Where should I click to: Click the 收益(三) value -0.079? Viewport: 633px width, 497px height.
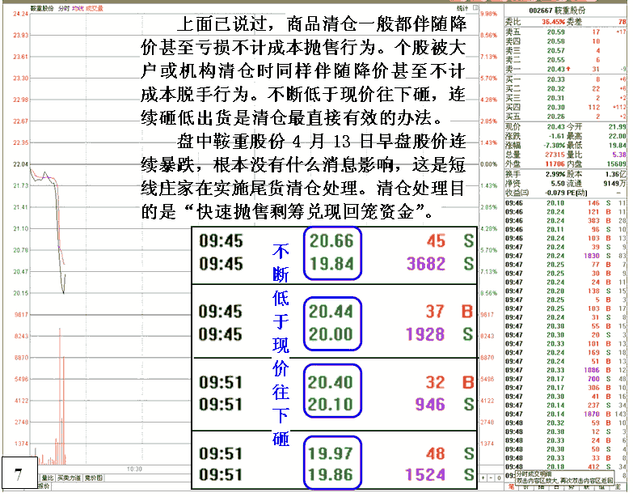tap(555, 193)
